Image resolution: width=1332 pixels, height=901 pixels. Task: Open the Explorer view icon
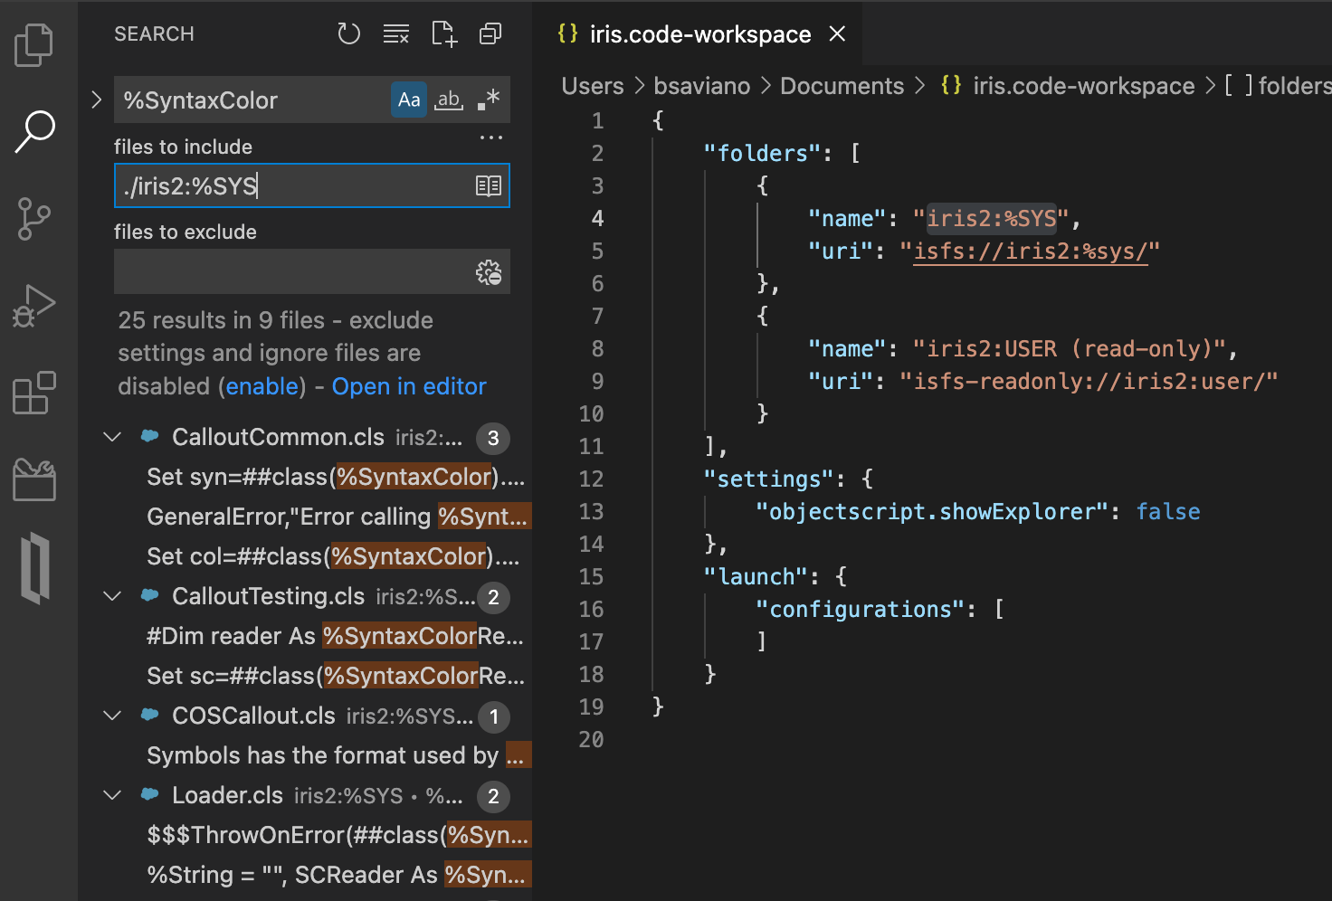pyautogui.click(x=33, y=44)
